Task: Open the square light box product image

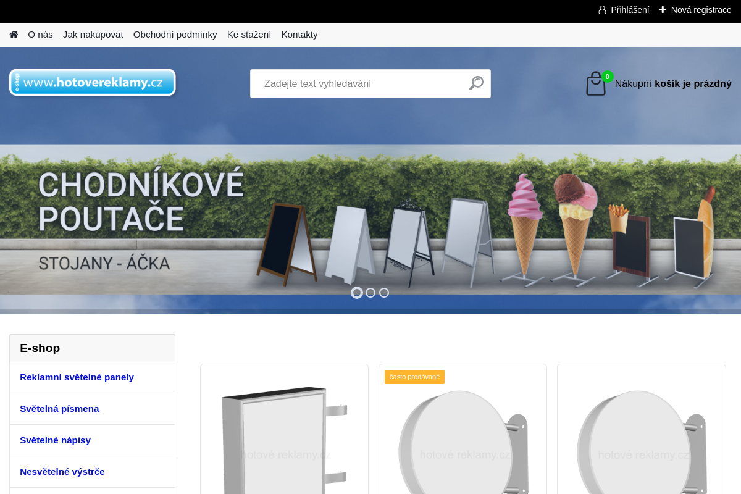Action: point(284,438)
